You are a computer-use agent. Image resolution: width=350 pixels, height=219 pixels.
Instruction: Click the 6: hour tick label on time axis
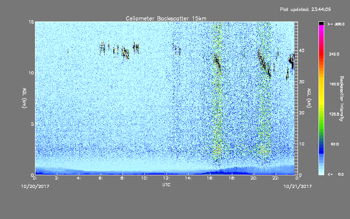click(101, 178)
